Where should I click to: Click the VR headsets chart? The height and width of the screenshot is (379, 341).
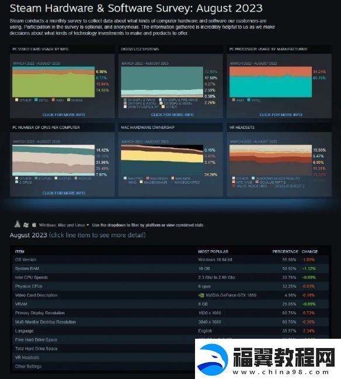pos(270,160)
